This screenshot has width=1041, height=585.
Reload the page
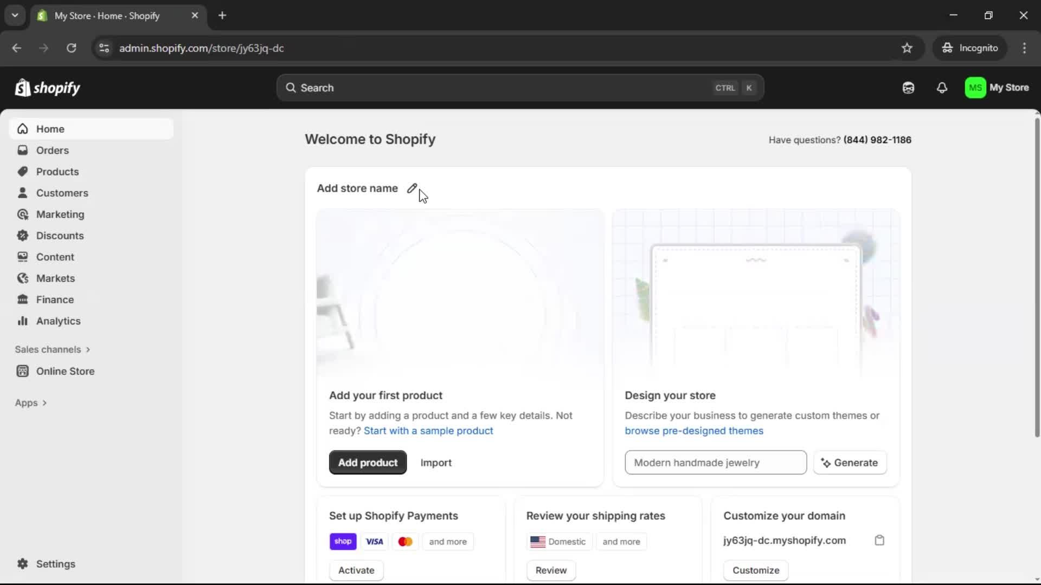[71, 48]
